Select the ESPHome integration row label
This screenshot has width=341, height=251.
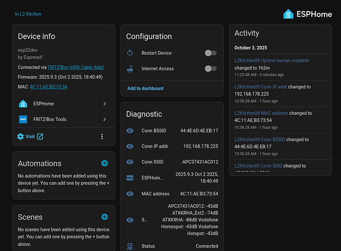point(44,104)
